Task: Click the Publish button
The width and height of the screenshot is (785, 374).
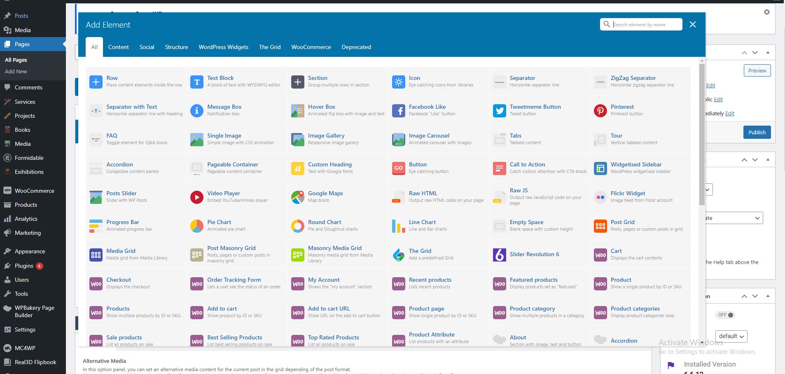Action: click(757, 132)
